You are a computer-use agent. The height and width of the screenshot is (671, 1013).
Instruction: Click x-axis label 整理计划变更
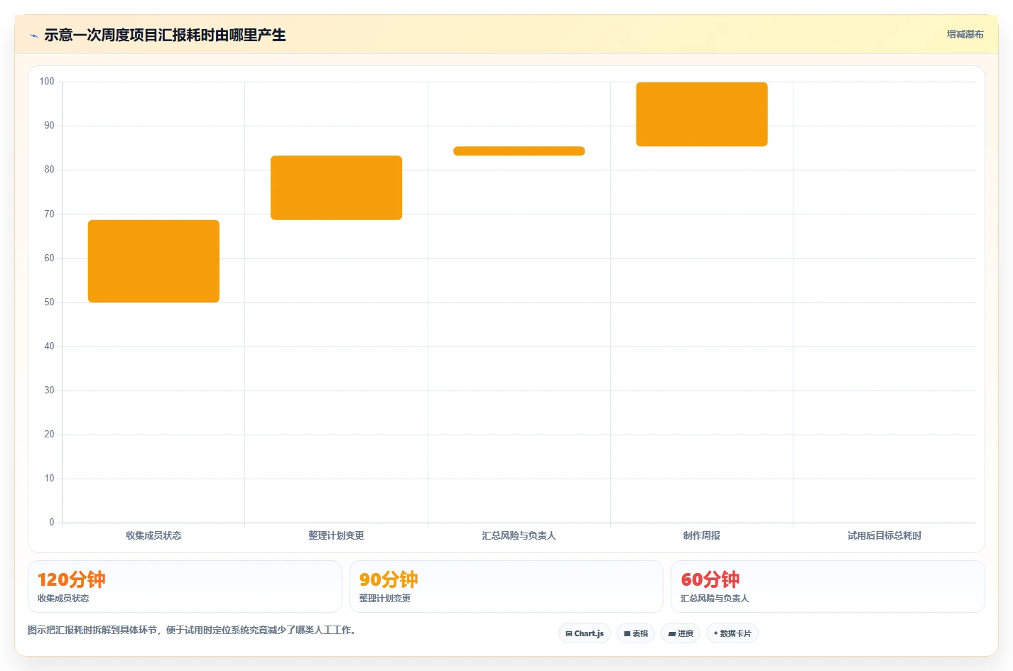(x=336, y=535)
